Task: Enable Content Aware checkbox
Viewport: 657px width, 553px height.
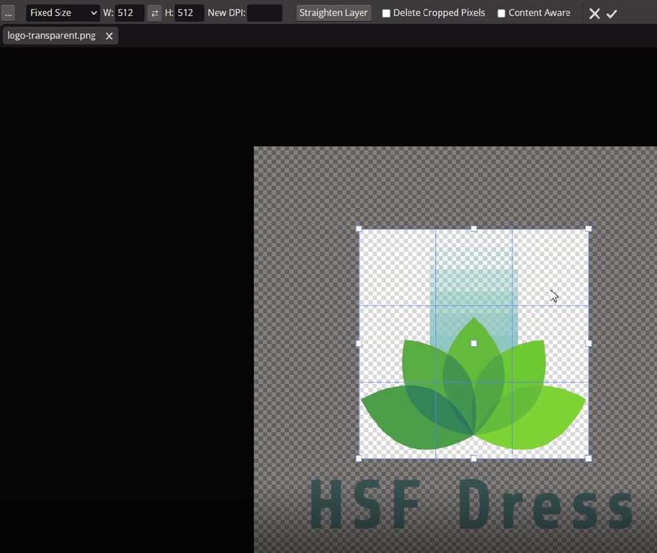Action: (x=501, y=13)
